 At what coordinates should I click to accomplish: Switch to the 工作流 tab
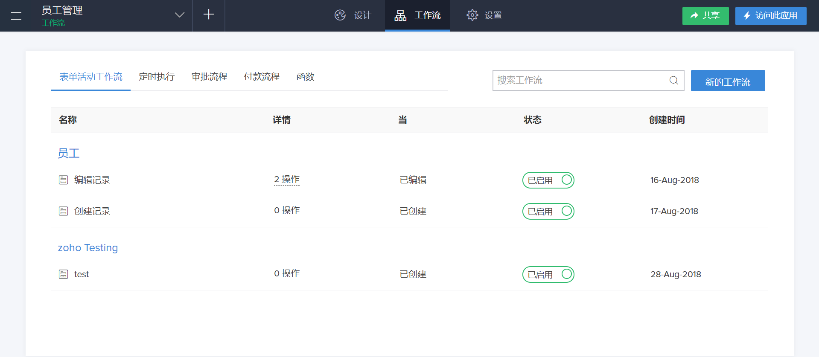(417, 15)
